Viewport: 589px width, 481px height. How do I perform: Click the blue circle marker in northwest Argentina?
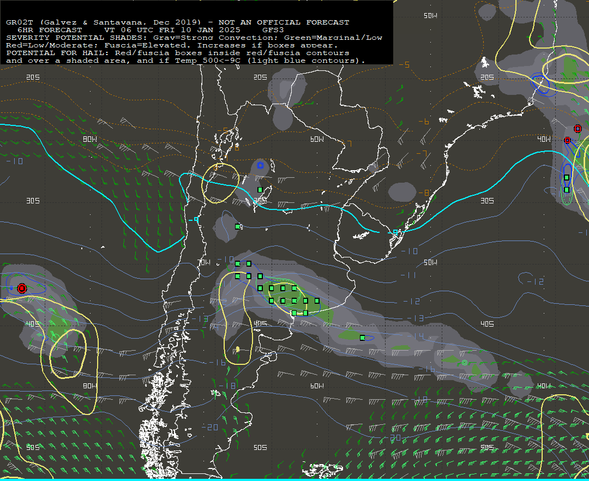[x=260, y=165]
